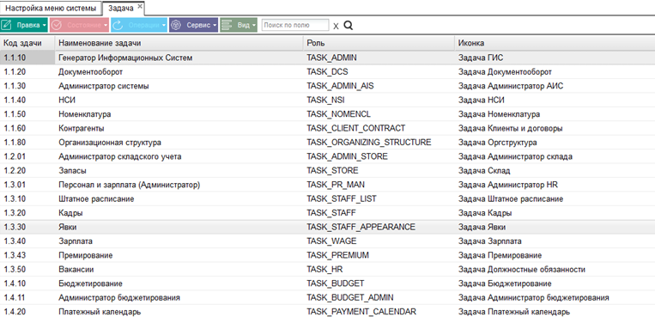Sort by Иконка column header
Image resolution: width=655 pixels, height=317 pixels.
click(x=555, y=43)
